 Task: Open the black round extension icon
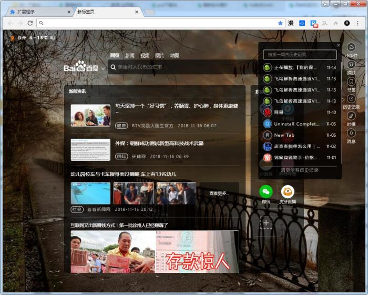346,23
